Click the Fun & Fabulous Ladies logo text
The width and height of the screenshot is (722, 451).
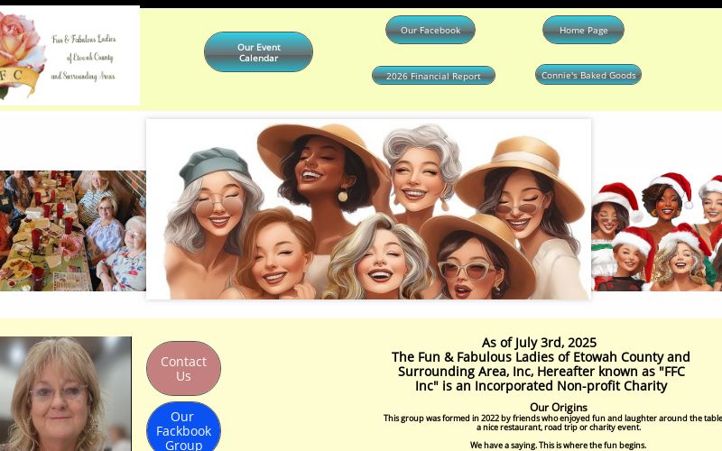(83, 57)
